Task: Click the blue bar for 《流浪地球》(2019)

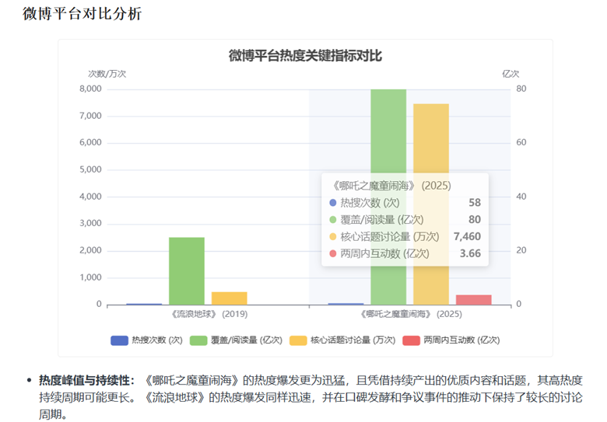Action: [144, 304]
